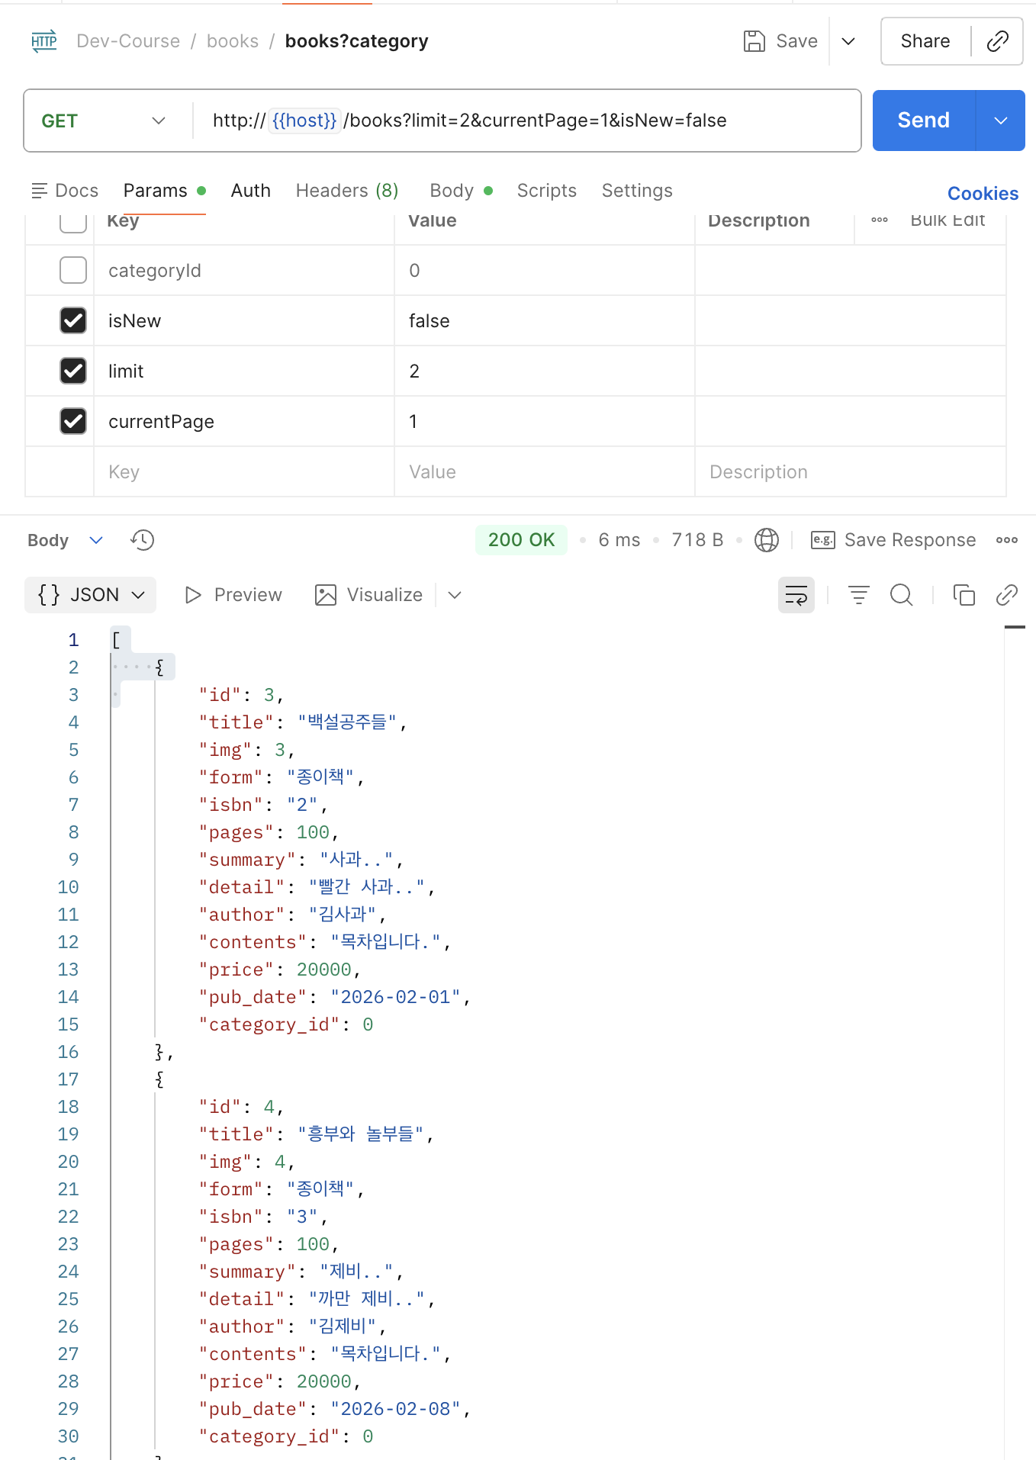The height and width of the screenshot is (1460, 1036).
Task: Toggle the select-all params checkbox in header
Action: (73, 221)
